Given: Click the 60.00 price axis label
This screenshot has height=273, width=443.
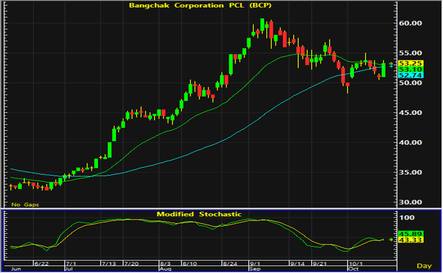Looking at the screenshot, I should point(410,23).
